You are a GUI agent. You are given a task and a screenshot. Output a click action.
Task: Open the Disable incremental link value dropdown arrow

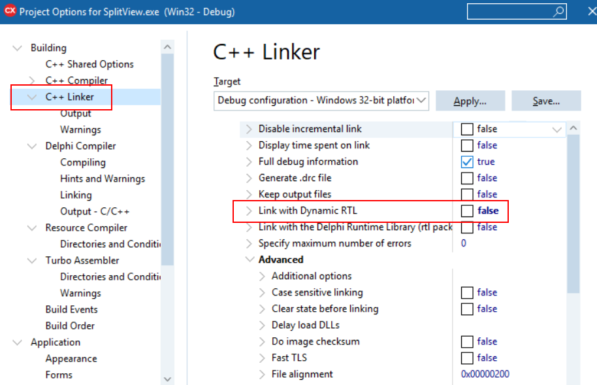[557, 129]
